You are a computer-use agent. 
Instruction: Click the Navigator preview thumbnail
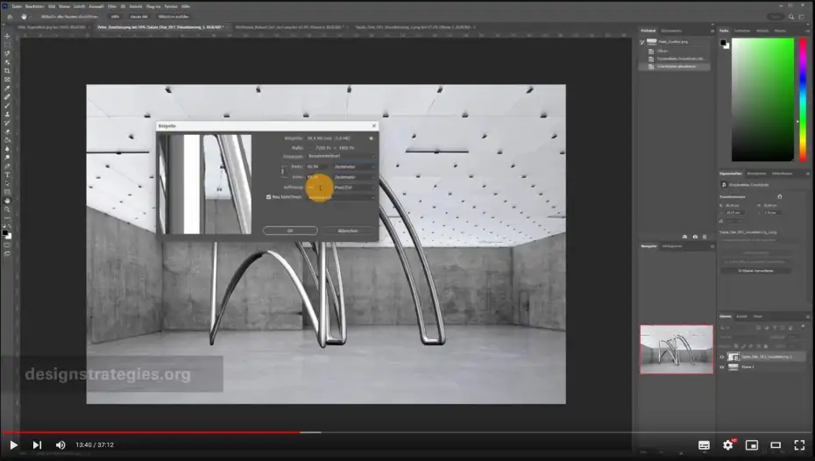(677, 350)
